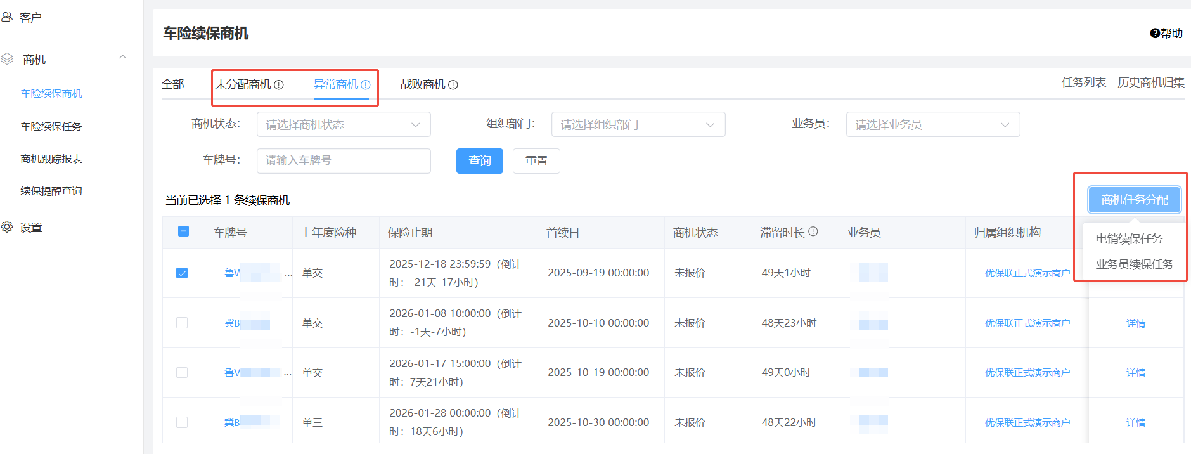Switch to the 未分配商机 tab
1191x454 pixels.
[243, 84]
